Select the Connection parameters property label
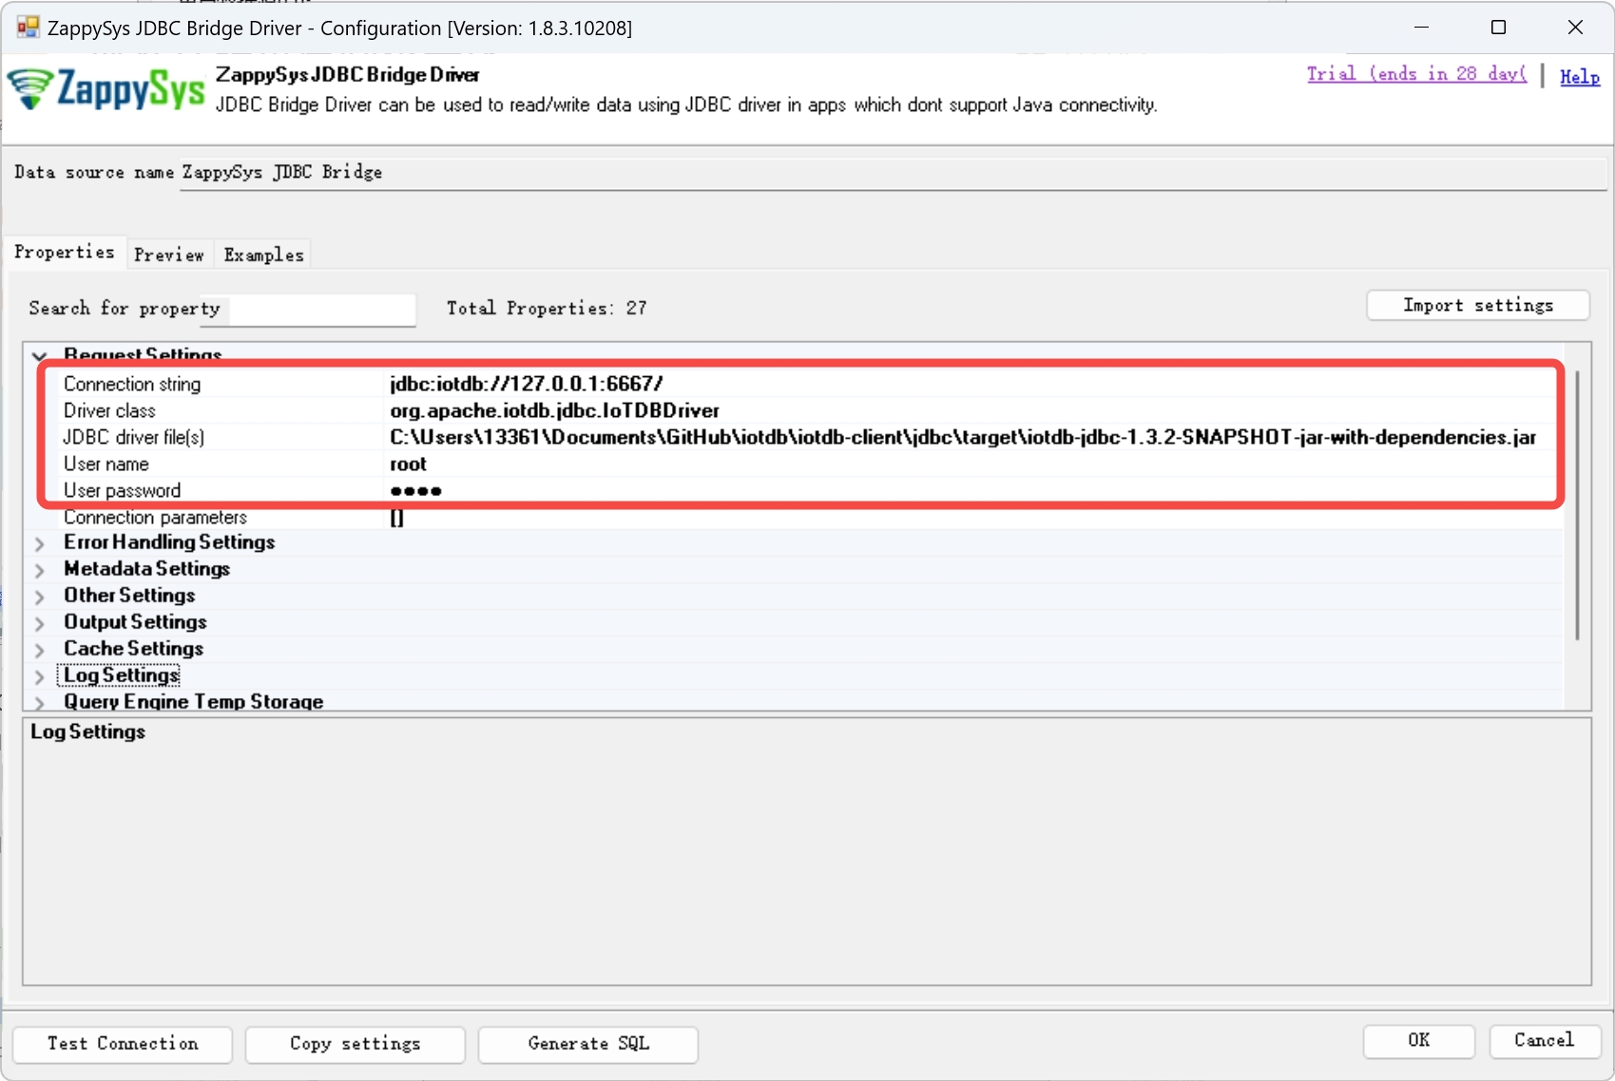The image size is (1615, 1081). 155,517
